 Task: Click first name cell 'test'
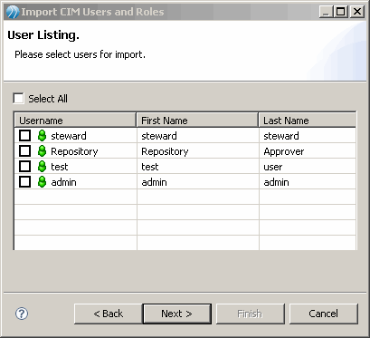tap(198, 167)
